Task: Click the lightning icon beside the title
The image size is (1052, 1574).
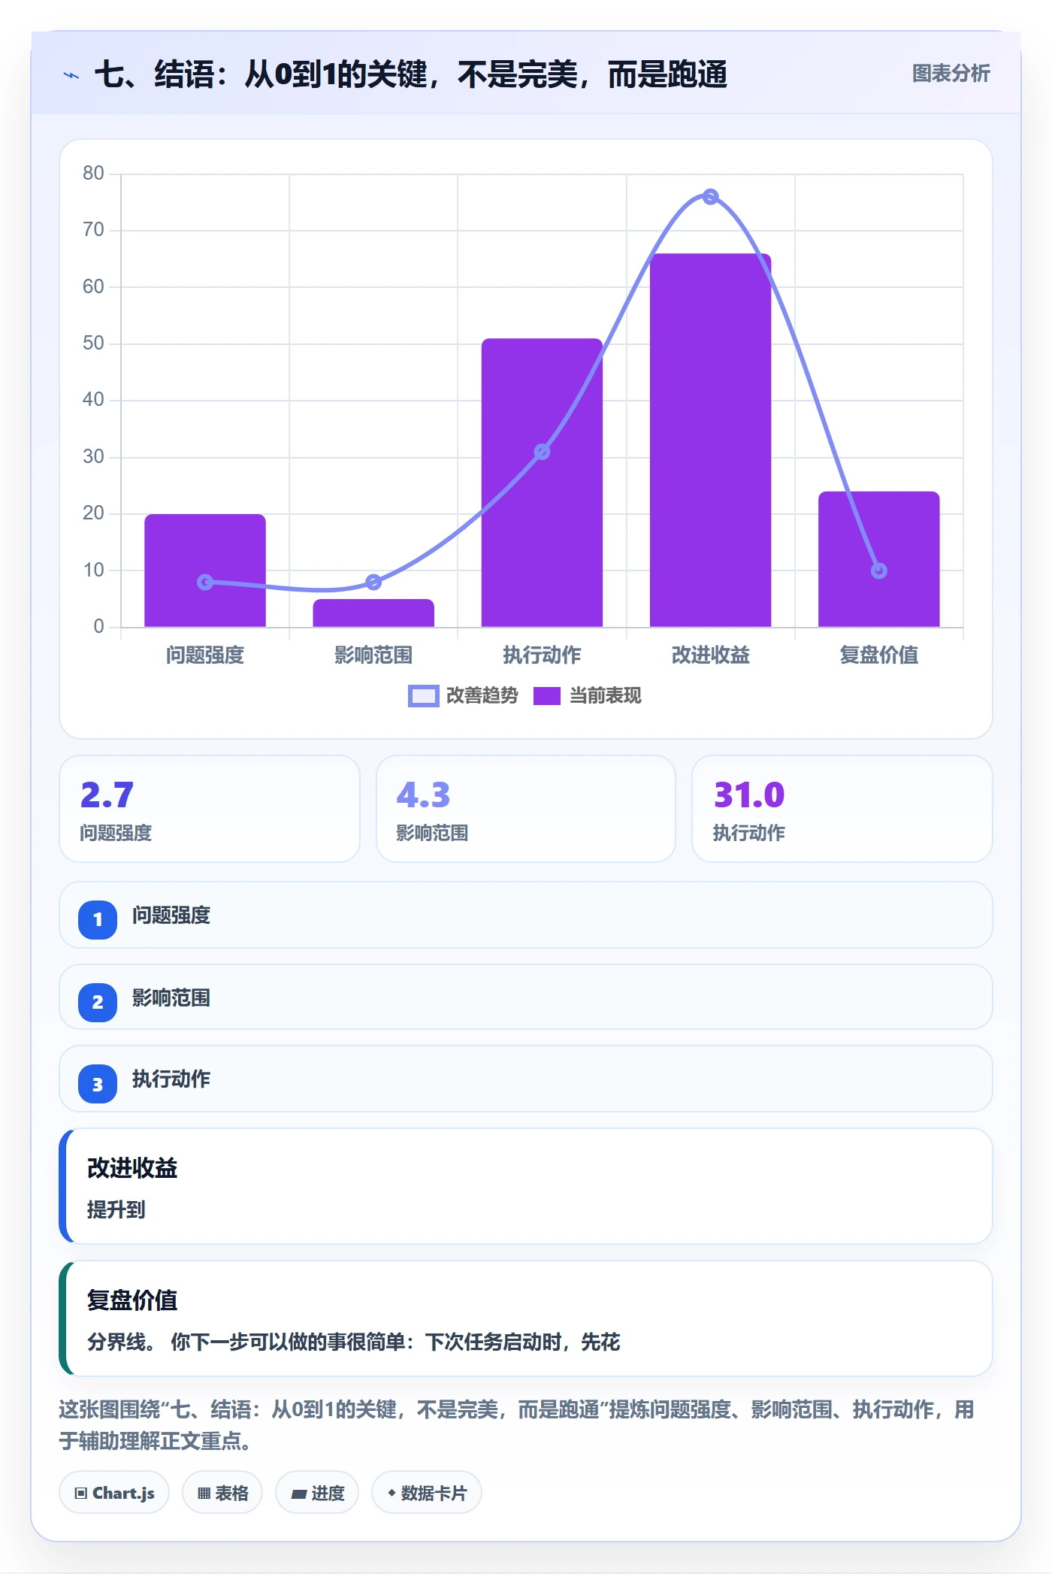Action: point(71,75)
